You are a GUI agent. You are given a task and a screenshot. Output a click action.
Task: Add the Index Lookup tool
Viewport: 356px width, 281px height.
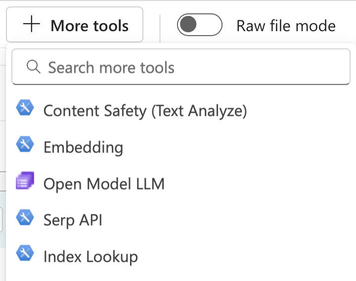(181, 256)
